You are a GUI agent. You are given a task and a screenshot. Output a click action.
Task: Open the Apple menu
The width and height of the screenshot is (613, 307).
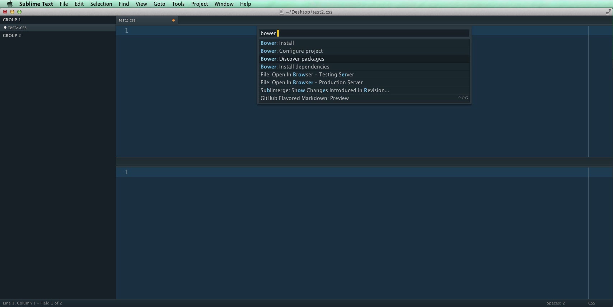(10, 4)
